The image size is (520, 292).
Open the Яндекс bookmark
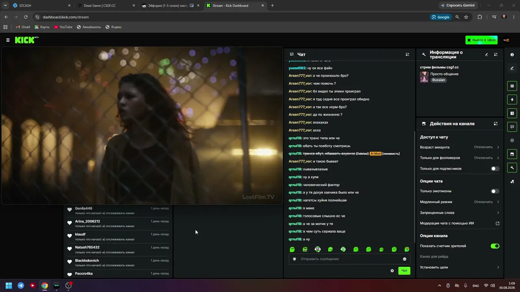click(113, 27)
